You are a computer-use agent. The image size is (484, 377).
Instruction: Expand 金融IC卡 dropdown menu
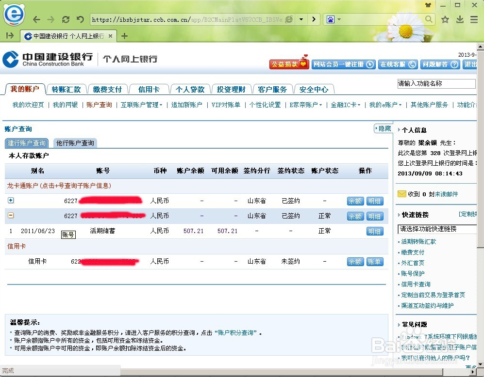(x=346, y=105)
